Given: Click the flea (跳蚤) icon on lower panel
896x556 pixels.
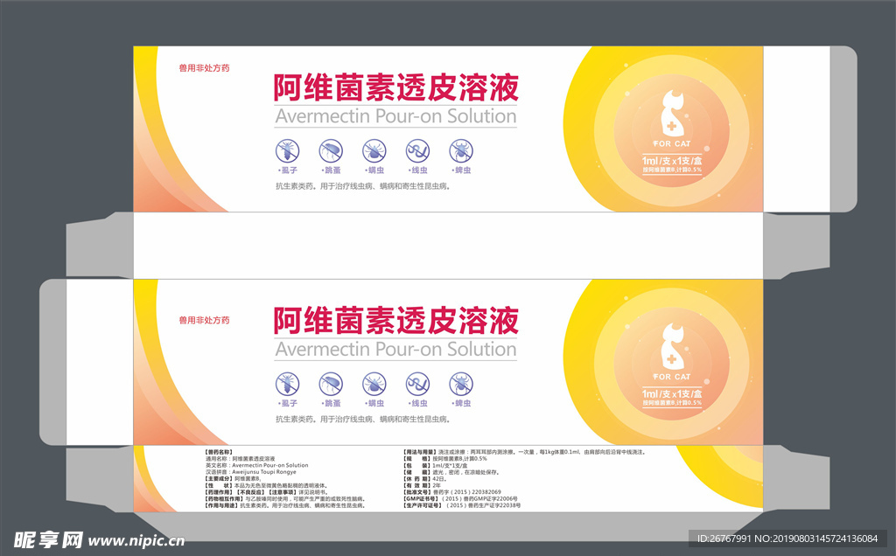Looking at the screenshot, I should (330, 384).
